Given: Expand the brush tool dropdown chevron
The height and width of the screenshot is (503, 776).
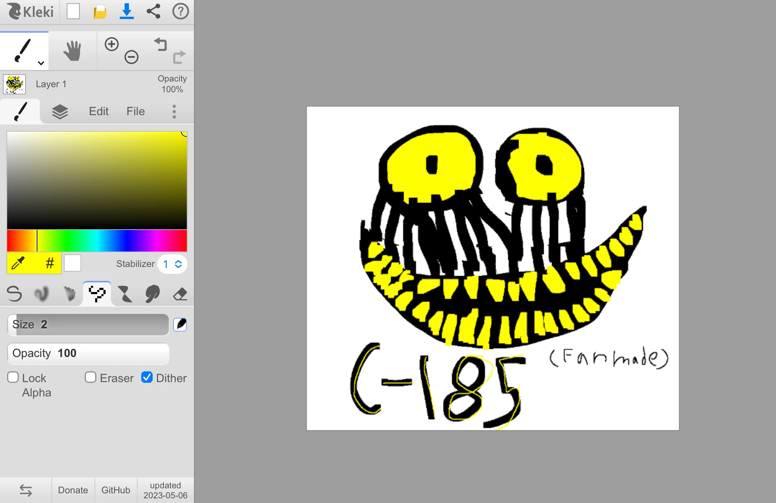Looking at the screenshot, I should (41, 63).
